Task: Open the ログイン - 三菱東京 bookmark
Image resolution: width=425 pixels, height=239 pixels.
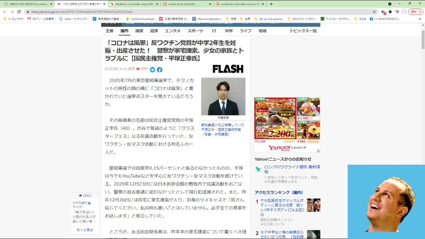Action: [42, 19]
